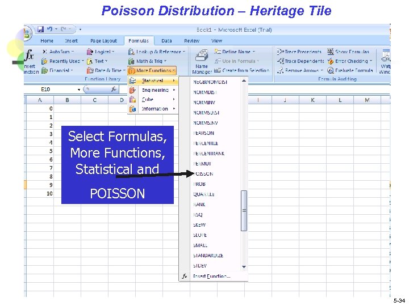Click Remove Arrows
Viewport: 409px width, 306px height.
coord(301,70)
